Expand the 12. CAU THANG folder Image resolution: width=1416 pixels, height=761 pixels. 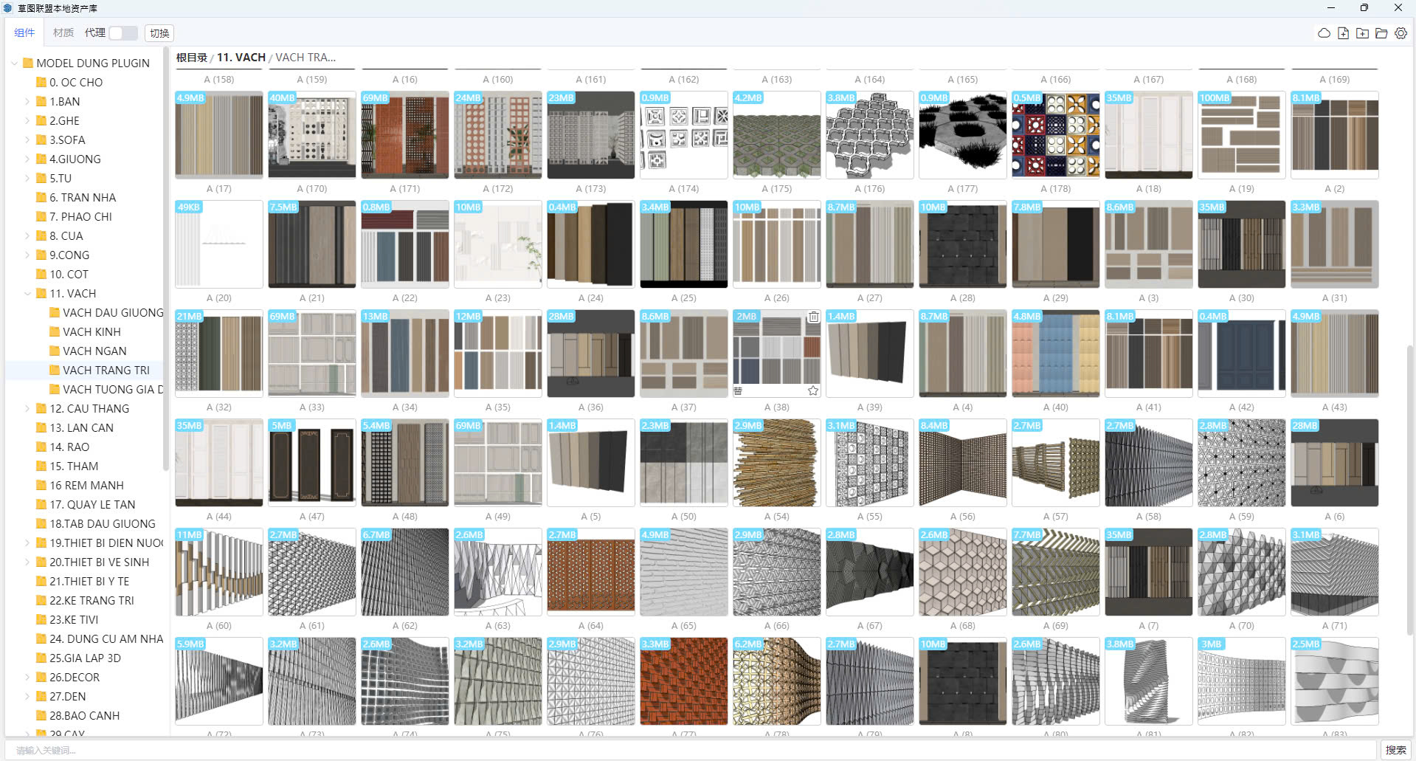(27, 409)
